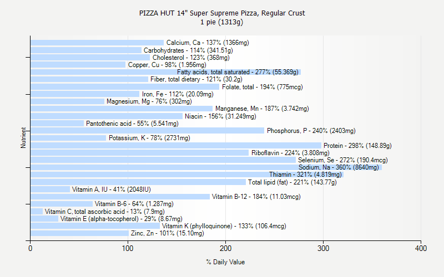This screenshot has width=444, height=277.
Task: Select Manganese, Mn - 187% label
Action: tap(262, 109)
